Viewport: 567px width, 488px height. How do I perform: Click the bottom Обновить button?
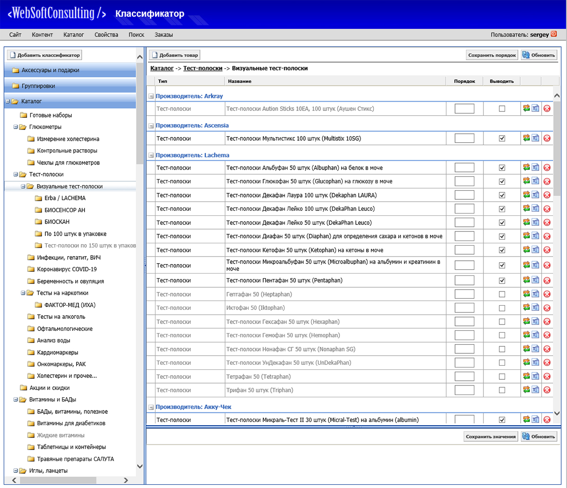pos(539,437)
